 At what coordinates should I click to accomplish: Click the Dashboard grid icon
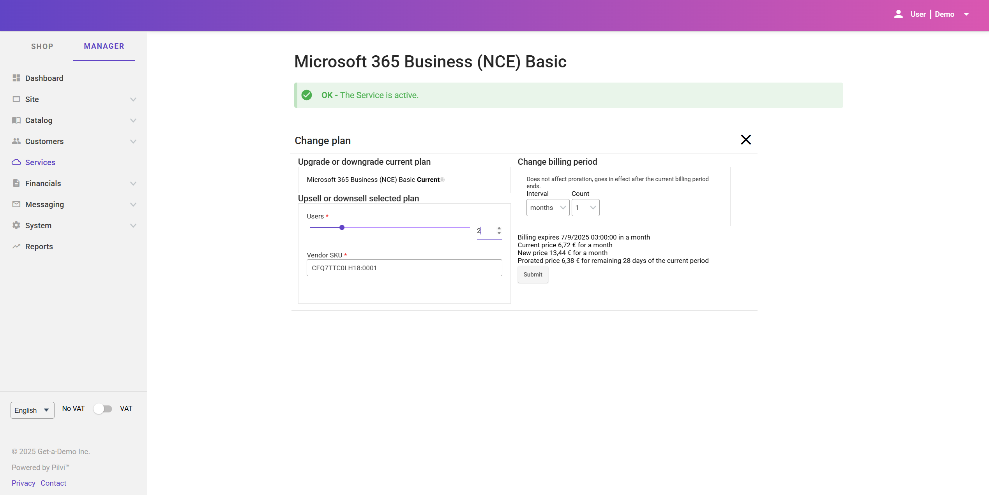[16, 78]
